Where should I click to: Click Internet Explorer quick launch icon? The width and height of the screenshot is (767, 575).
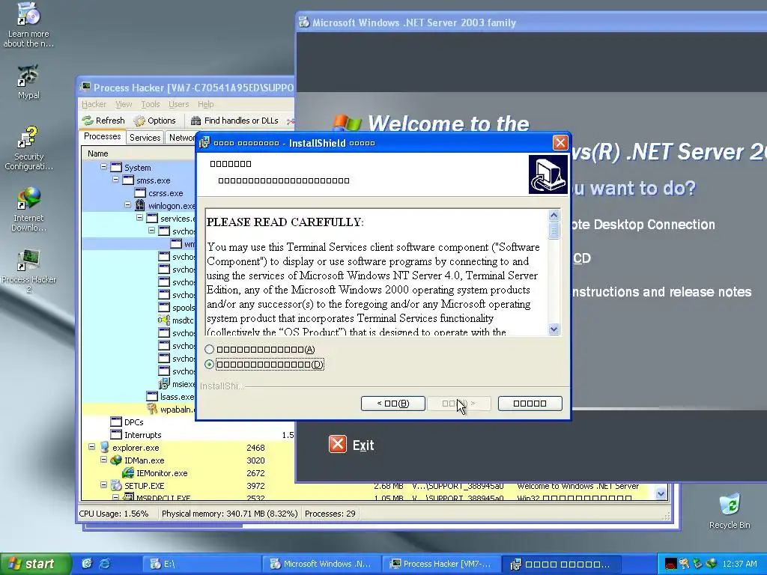click(x=105, y=563)
